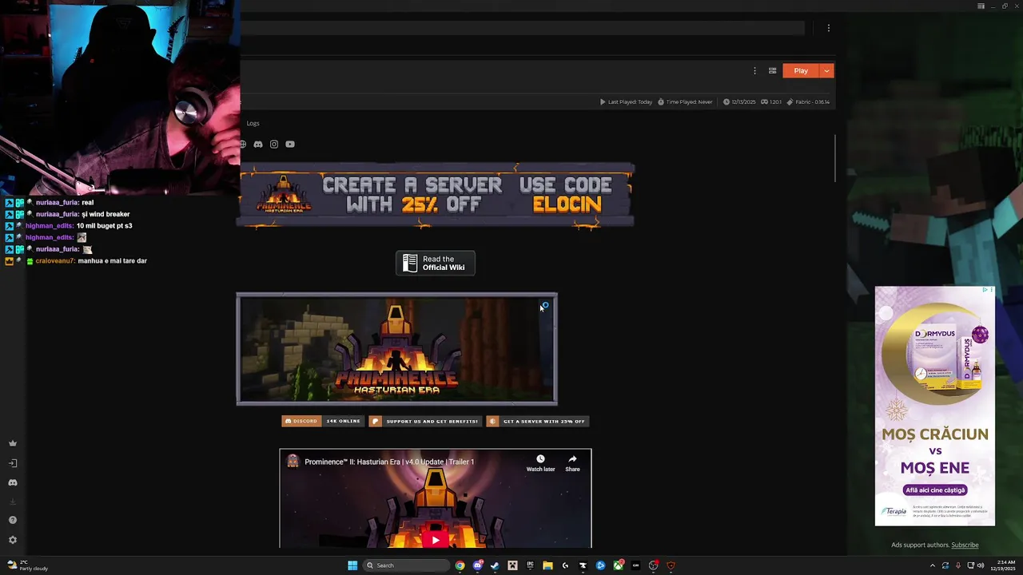
Task: Open Google Chrome from the taskbar
Action: point(460,565)
